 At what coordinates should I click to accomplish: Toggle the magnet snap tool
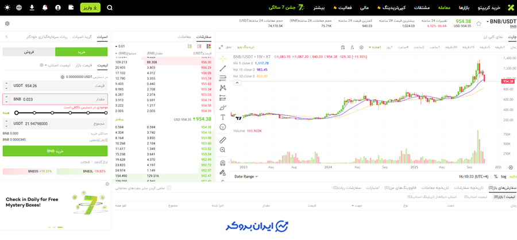click(223, 163)
